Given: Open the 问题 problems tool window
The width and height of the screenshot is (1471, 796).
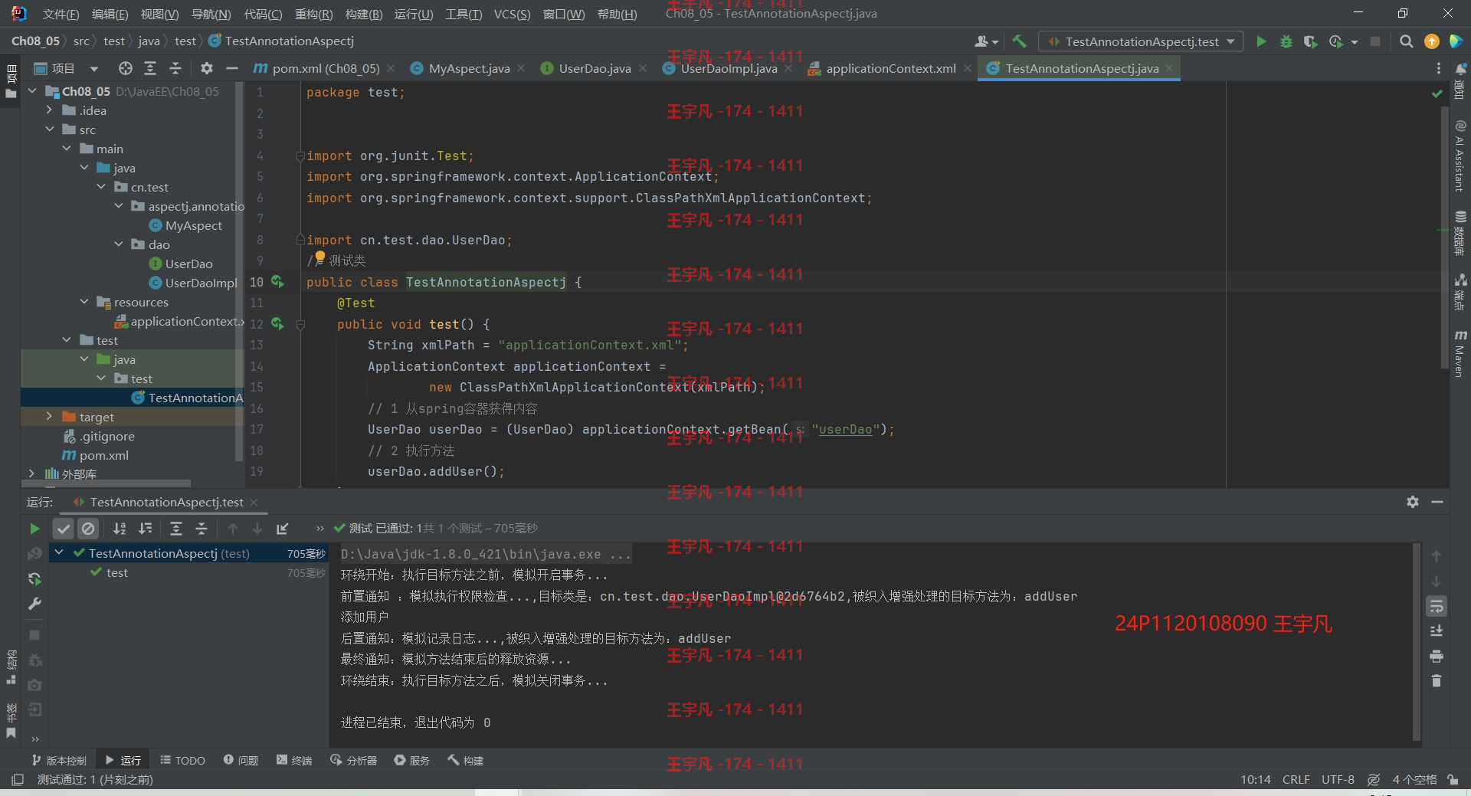Looking at the screenshot, I should (x=241, y=761).
